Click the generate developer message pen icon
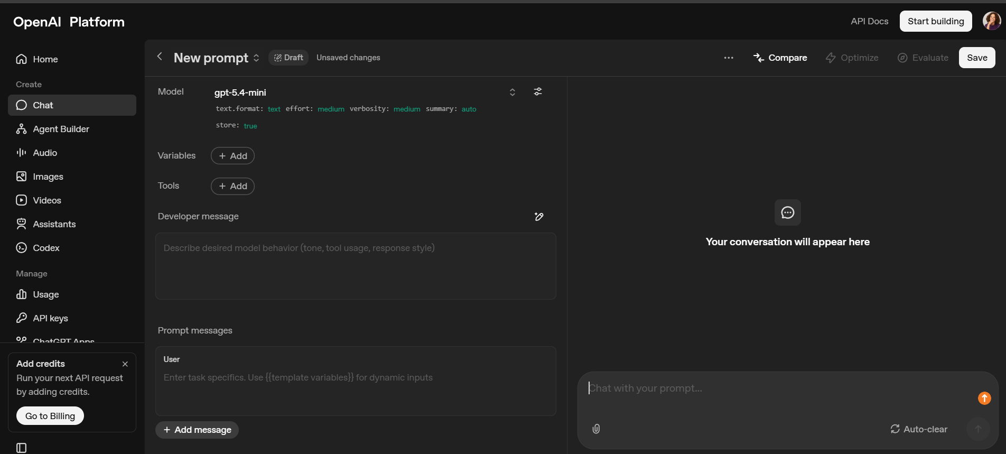Viewport: 1006px width, 454px height. 539,217
